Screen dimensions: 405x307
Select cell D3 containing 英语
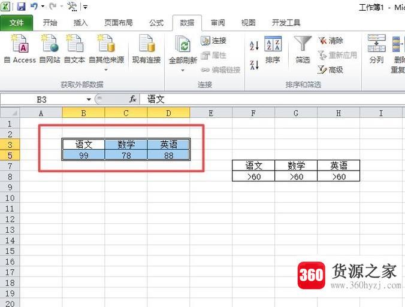[168, 144]
